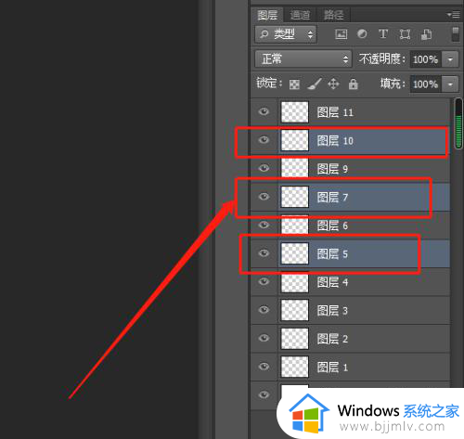
Task: Hide 图层 7 visibility eye
Action: pyautogui.click(x=264, y=197)
